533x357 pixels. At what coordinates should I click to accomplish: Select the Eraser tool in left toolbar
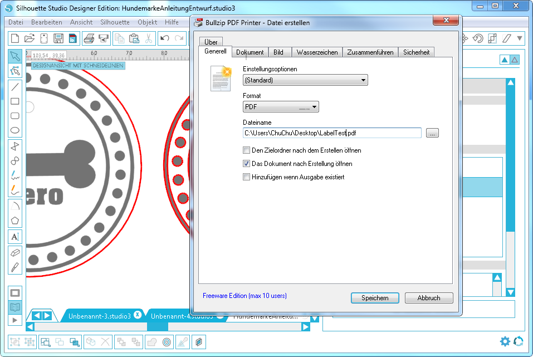(x=15, y=252)
